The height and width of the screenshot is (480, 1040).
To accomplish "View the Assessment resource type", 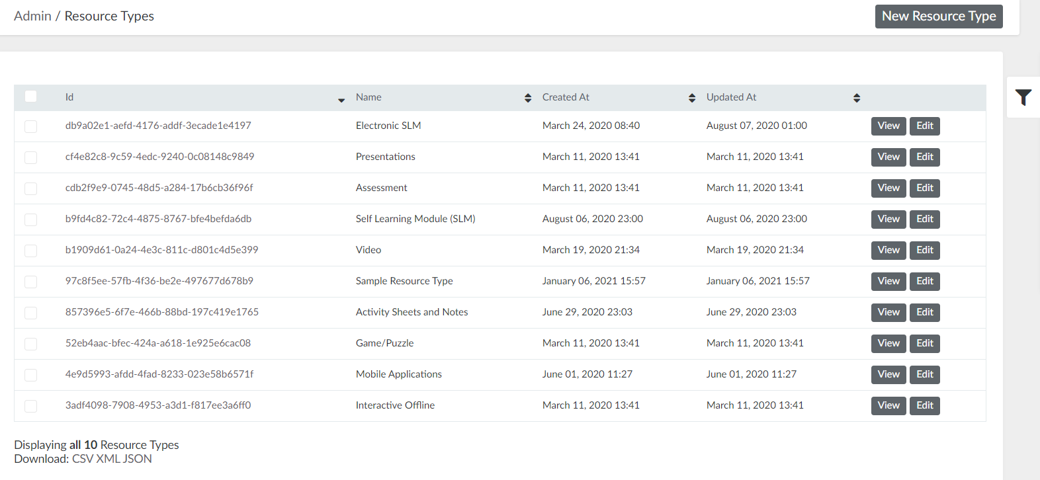I will coord(888,188).
